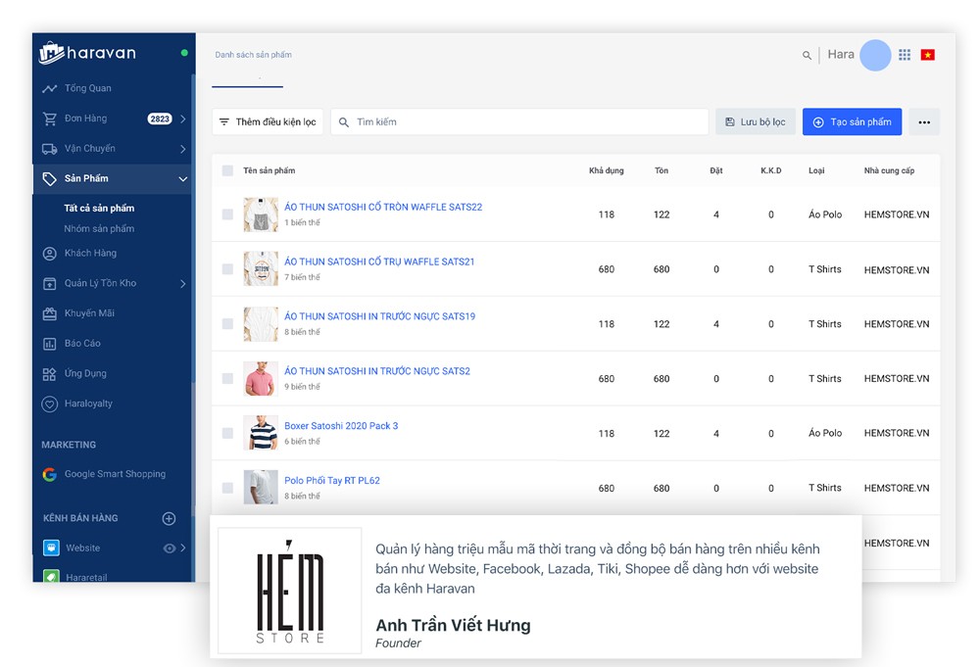The width and height of the screenshot is (980, 667).
Task: Check the SATS21 product checkbox
Action: [x=227, y=269]
